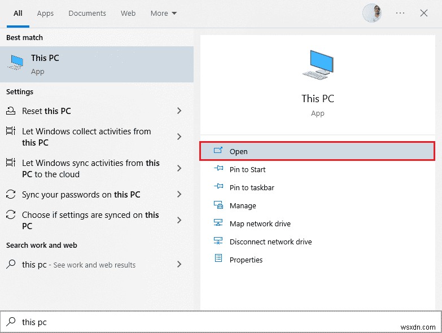Click the Pin to Start pin icon
This screenshot has height=333, width=442.
point(218,168)
